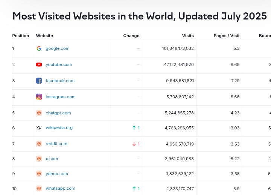Click the Instagram logo icon
Screen dimensions: 271x195
tap(39, 97)
